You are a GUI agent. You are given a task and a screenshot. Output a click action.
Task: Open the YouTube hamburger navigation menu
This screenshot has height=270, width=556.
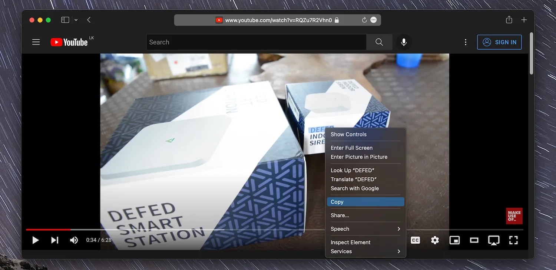pos(36,42)
